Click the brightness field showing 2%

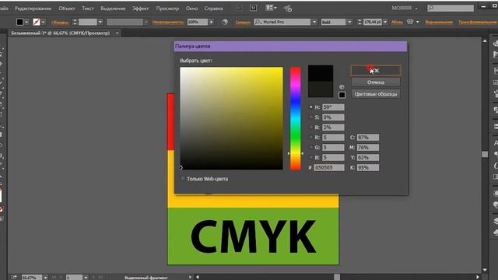pos(333,128)
